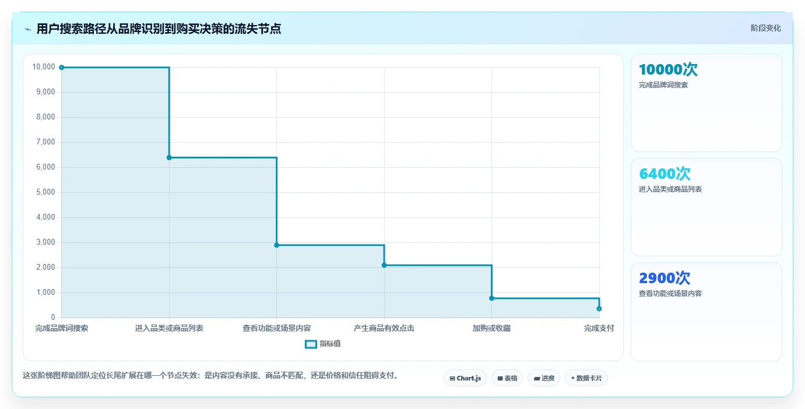The height and width of the screenshot is (409, 805).
Task: Toggle the 指标值 legend item
Action: pyautogui.click(x=323, y=344)
